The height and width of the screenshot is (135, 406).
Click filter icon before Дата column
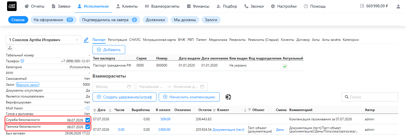tap(95, 110)
